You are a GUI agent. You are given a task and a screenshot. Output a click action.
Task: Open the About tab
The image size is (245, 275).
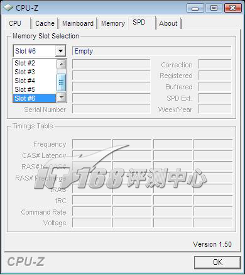168,23
